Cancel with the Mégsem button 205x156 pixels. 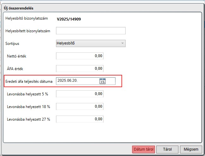click(191, 149)
